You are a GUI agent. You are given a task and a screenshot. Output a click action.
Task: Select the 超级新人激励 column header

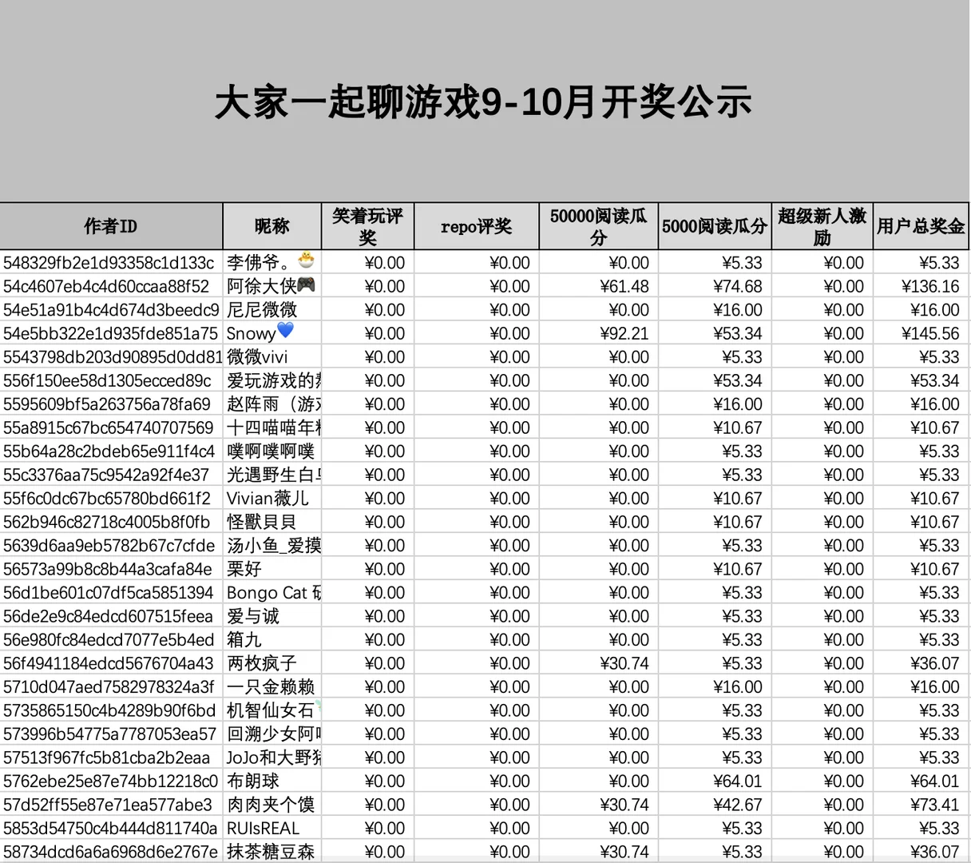[x=820, y=226]
